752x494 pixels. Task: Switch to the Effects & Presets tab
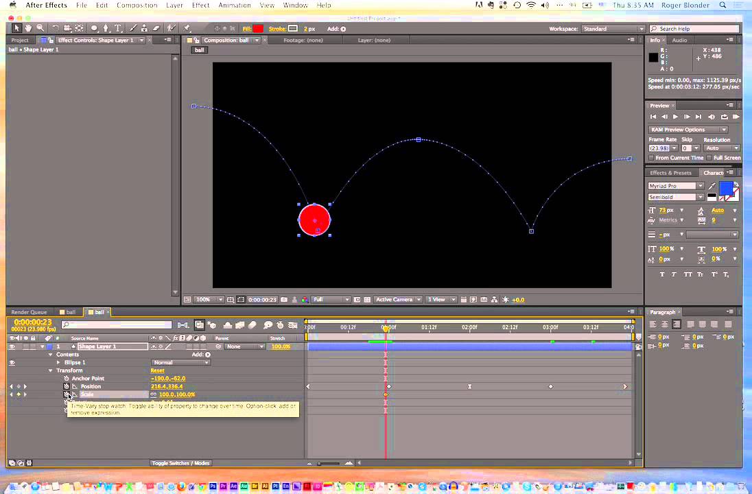click(670, 173)
